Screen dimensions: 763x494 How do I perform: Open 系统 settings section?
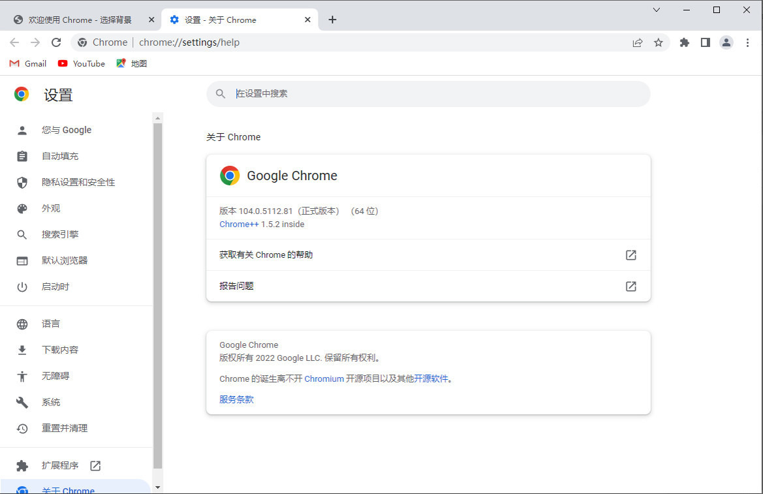(51, 402)
